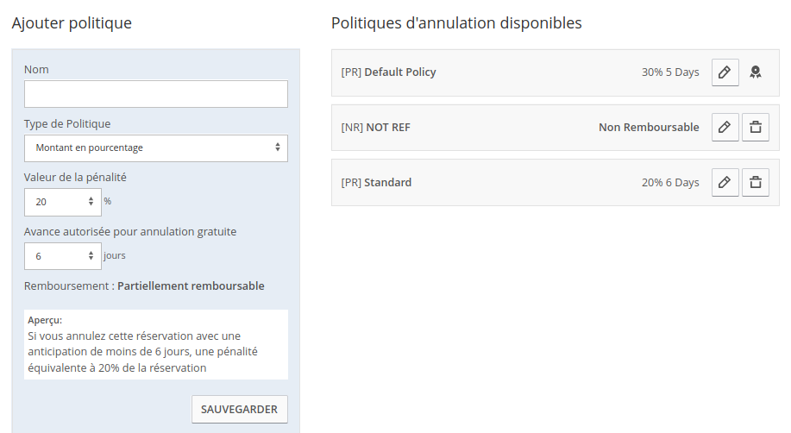Click the Non Remboursable label
The width and height of the screenshot is (791, 433).
click(x=649, y=127)
